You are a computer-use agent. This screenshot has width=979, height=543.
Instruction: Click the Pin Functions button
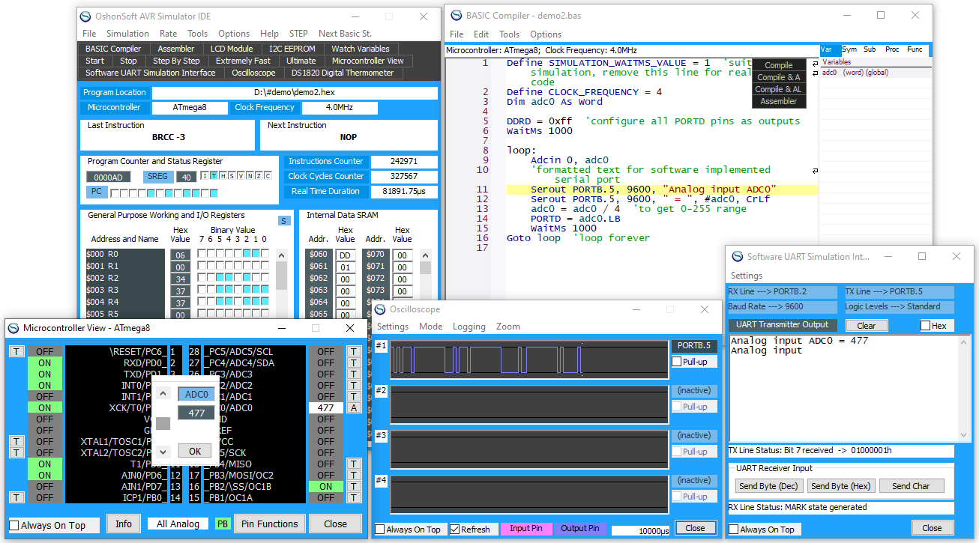(x=270, y=524)
